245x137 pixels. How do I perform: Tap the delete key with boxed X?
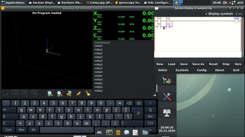coord(139,103)
